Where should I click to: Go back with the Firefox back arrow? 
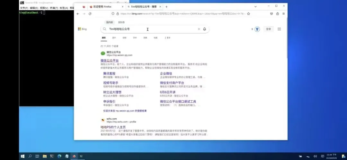coord(78,14)
